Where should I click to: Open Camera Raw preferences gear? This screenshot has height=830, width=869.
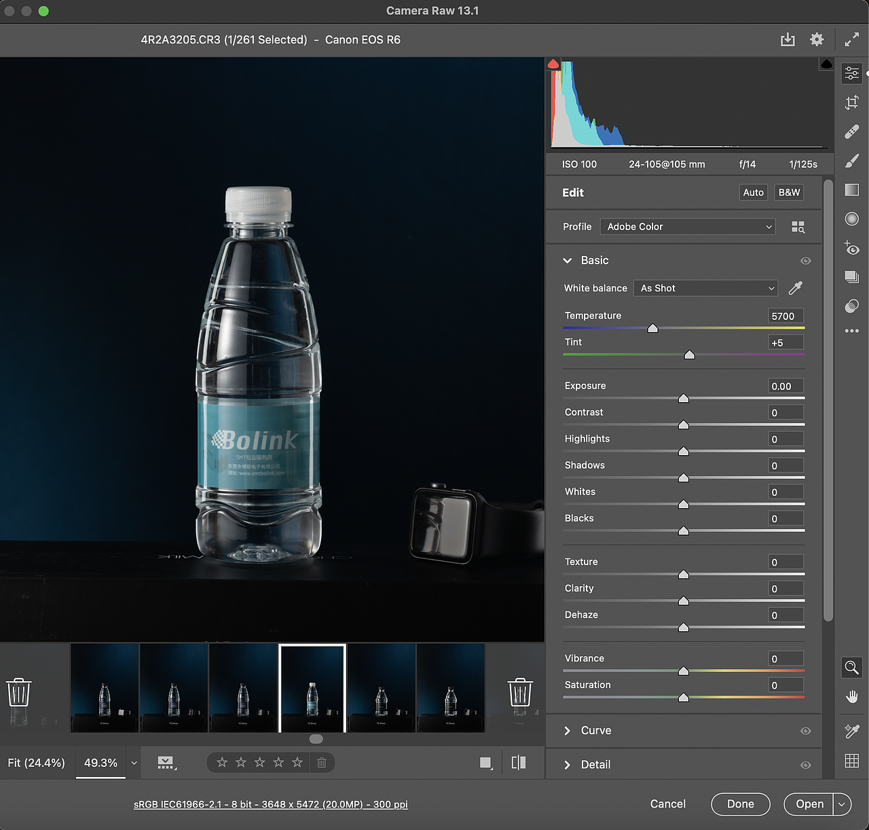(x=817, y=39)
